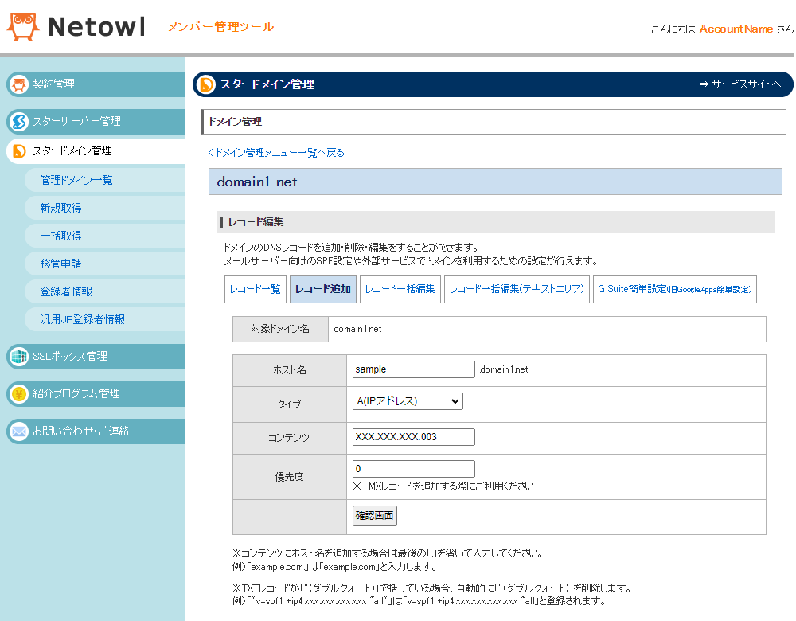
Task: Click the お問い合わせ・ご連絡 mail icon
Action: [18, 432]
